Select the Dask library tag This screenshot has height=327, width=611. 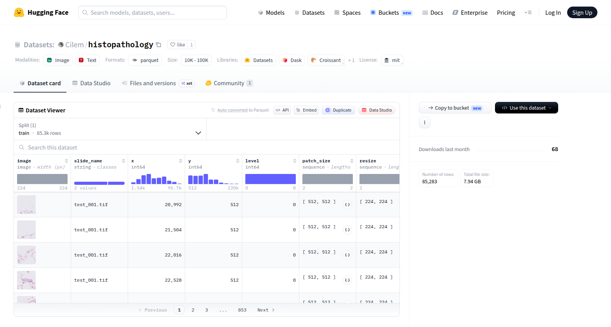coord(292,60)
